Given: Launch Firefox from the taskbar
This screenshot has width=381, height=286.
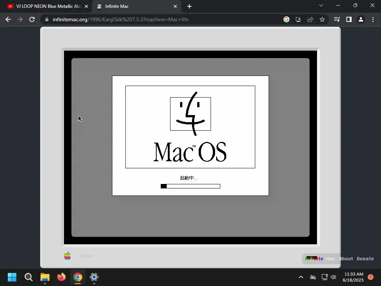Looking at the screenshot, I should pos(61,277).
